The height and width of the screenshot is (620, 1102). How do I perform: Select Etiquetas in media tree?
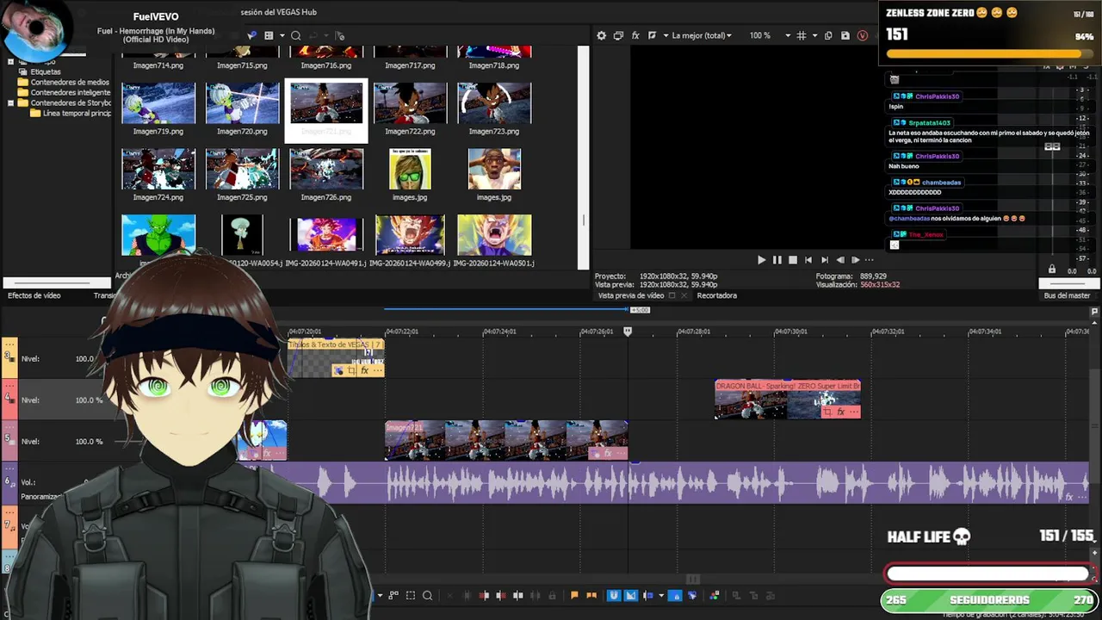pos(46,71)
